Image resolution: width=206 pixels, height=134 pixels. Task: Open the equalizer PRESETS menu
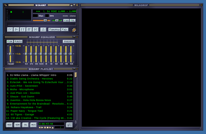69,42
